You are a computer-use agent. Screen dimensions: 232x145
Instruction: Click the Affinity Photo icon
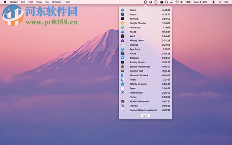click(x=123, y=40)
